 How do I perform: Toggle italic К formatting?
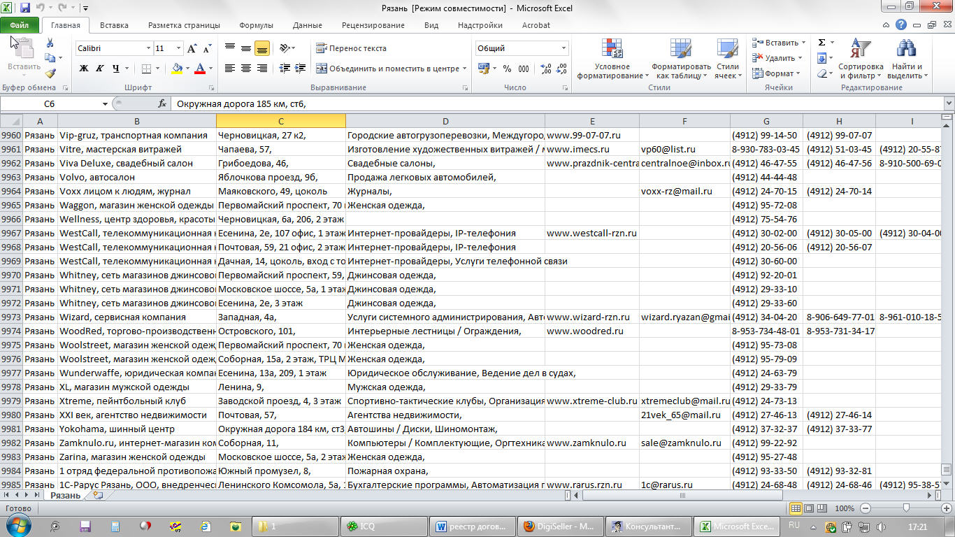(x=99, y=69)
